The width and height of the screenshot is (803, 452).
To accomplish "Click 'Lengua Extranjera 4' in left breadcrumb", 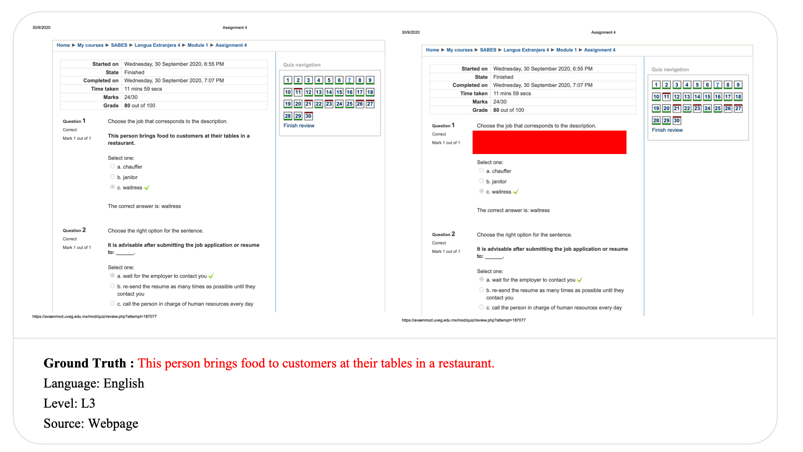I will [x=157, y=45].
